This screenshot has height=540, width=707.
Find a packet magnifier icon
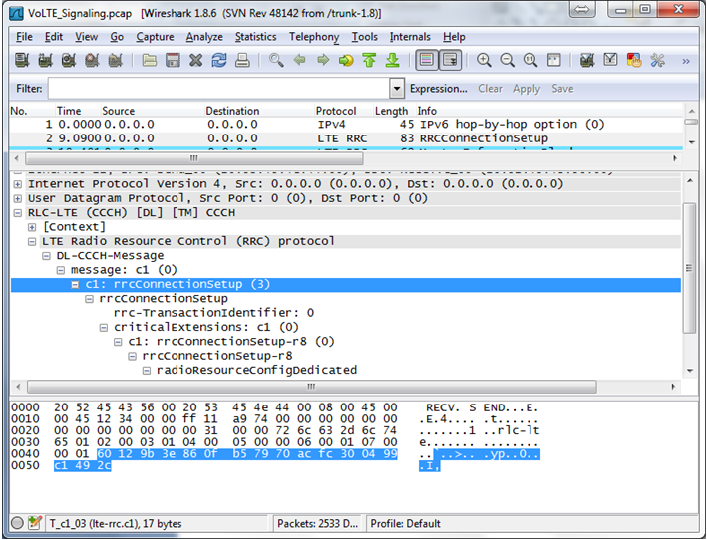coord(276,60)
